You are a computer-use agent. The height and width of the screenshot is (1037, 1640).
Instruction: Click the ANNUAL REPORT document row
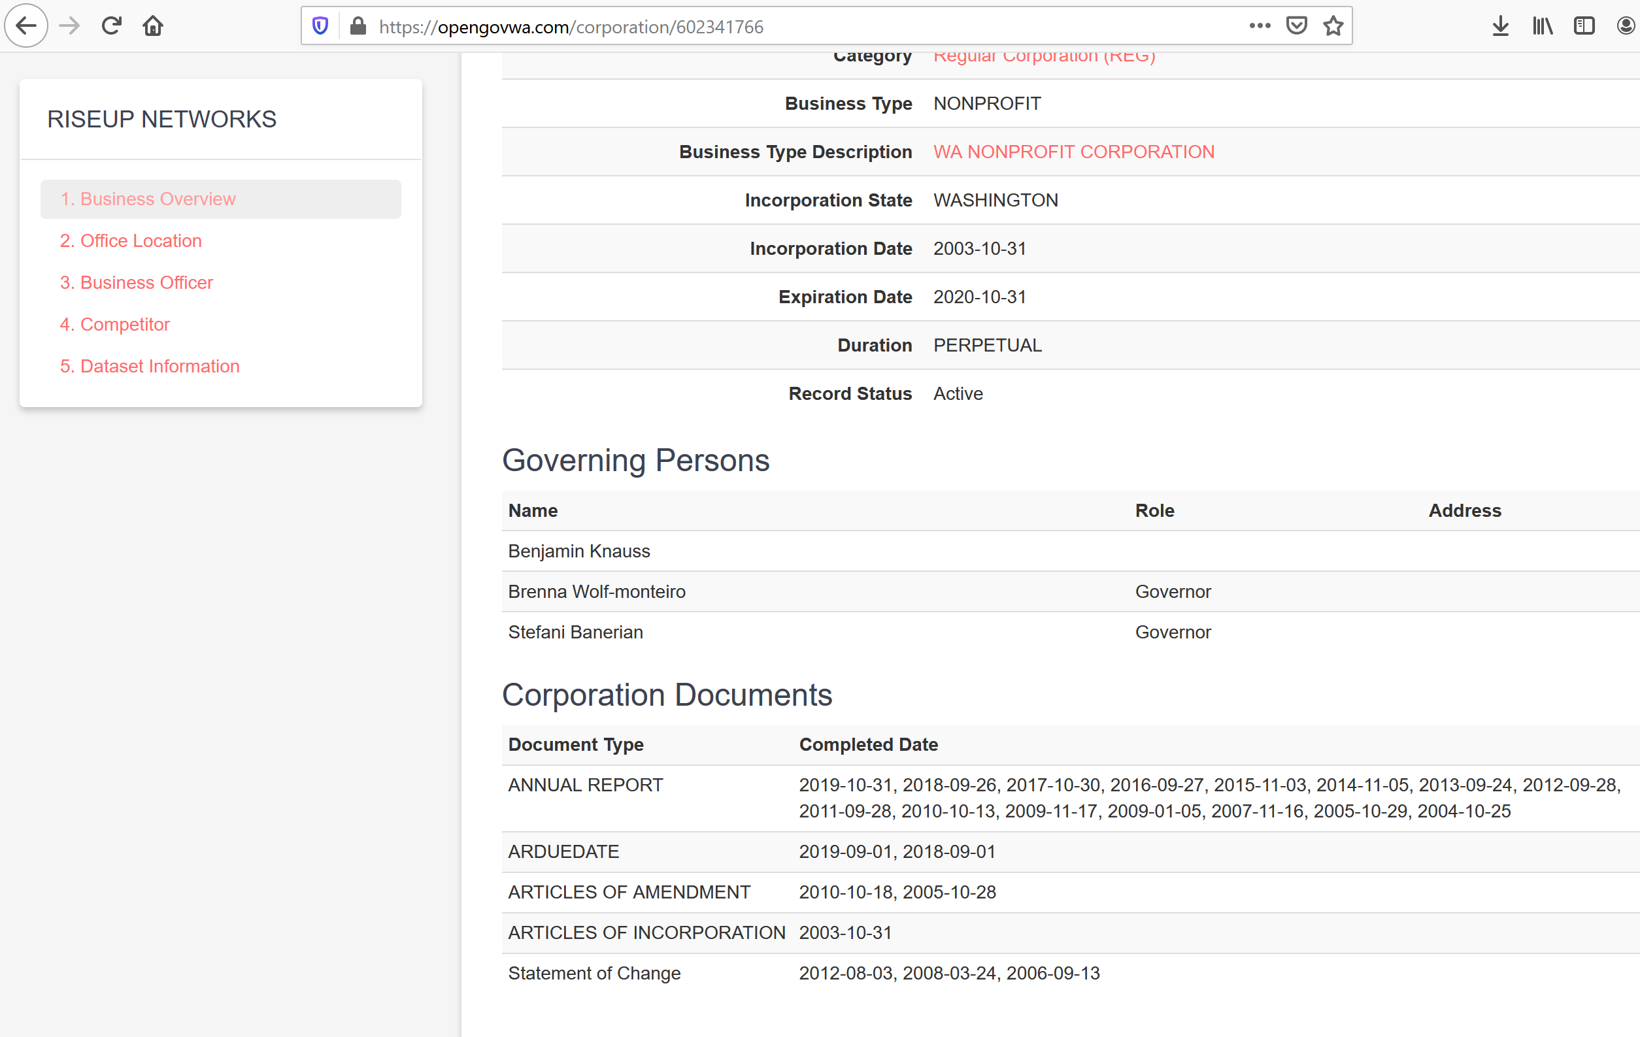pyautogui.click(x=1071, y=798)
